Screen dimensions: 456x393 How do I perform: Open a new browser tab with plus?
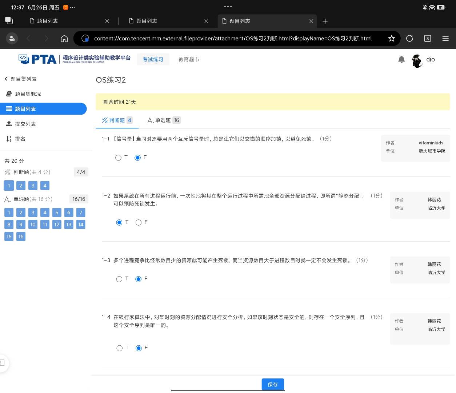[325, 21]
